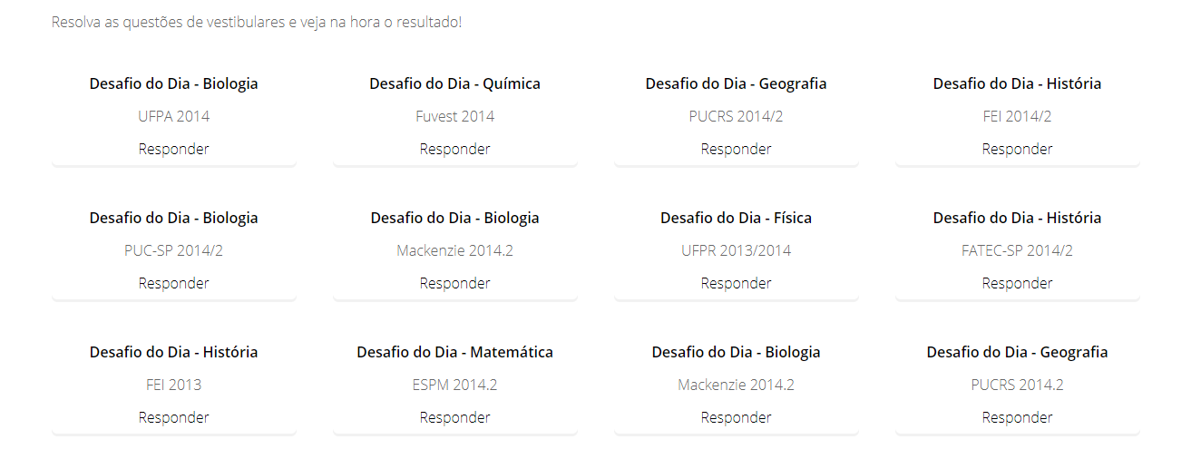Click Responder under the UFPA 2014 challenge
Image resolution: width=1191 pixels, height=449 pixels.
coord(173,149)
